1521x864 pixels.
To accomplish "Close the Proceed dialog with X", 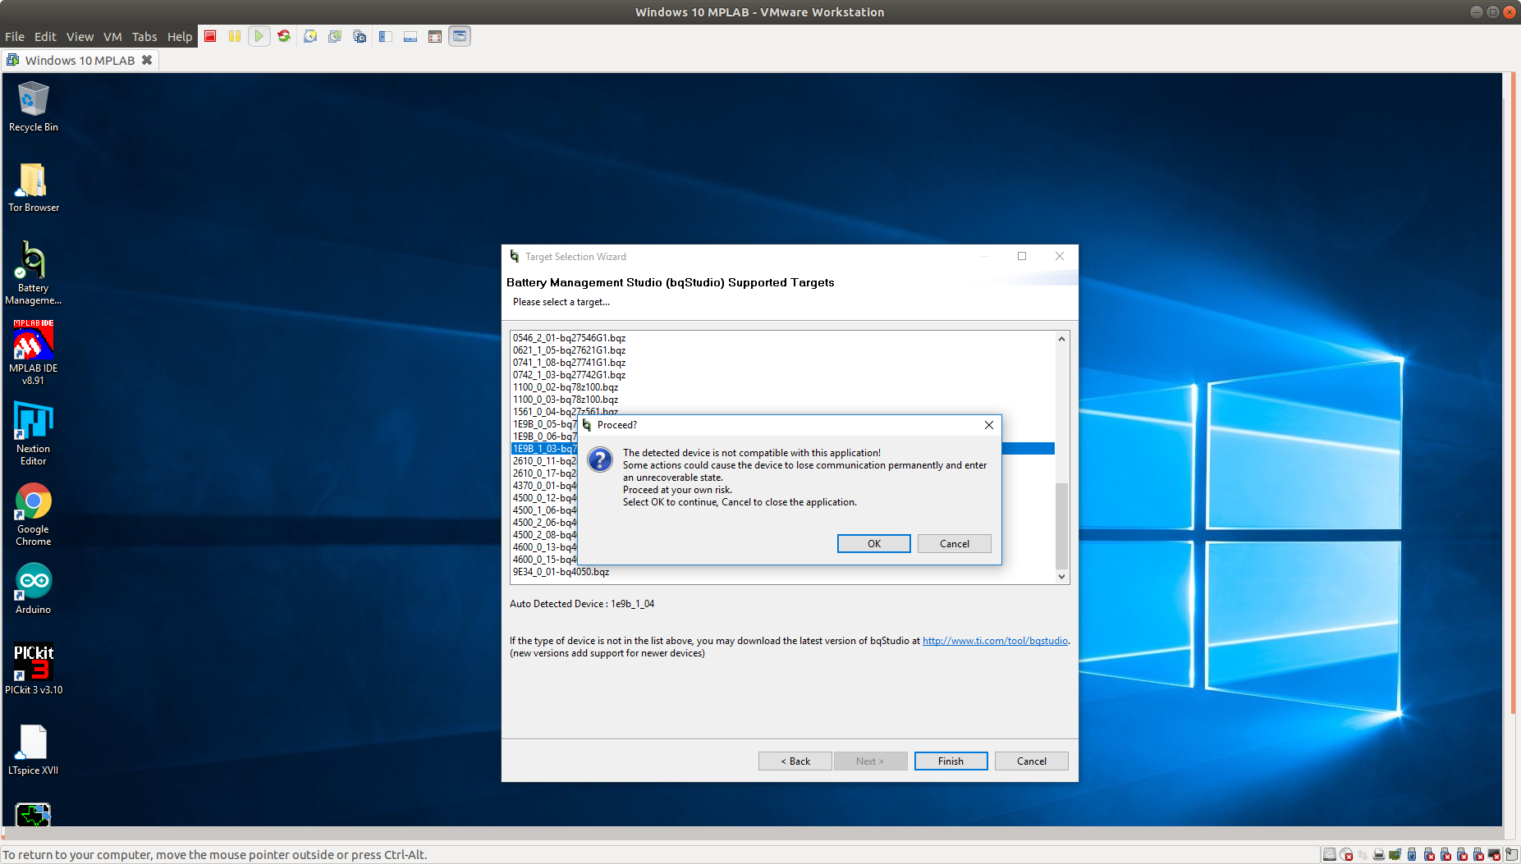I will pos(989,425).
